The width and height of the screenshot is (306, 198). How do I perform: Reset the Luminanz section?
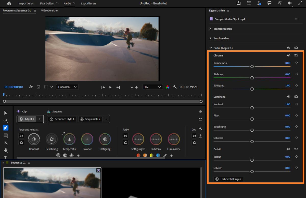coord(296,97)
